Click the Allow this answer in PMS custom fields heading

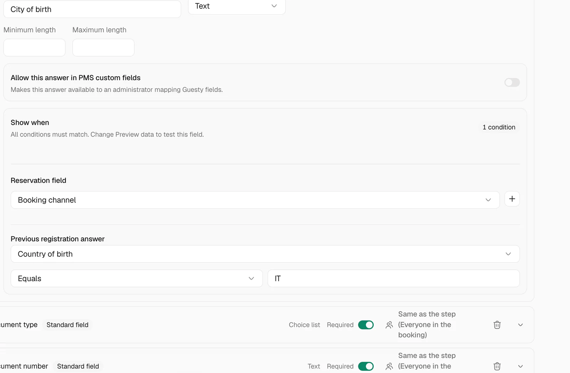pos(76,78)
